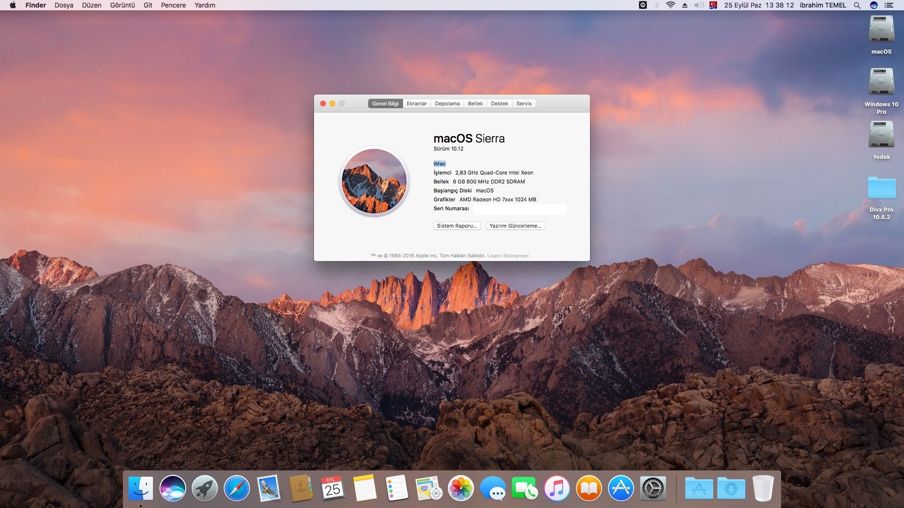Switch to the Depolama tab
Image resolution: width=904 pixels, height=508 pixels.
[447, 103]
